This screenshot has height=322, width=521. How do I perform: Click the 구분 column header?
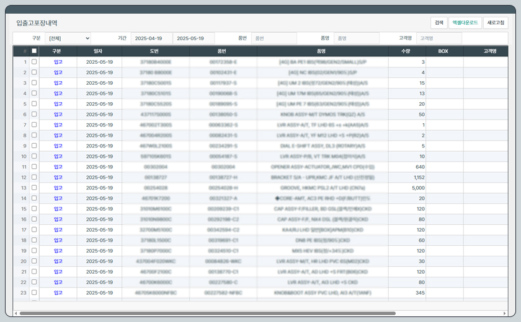coord(58,51)
